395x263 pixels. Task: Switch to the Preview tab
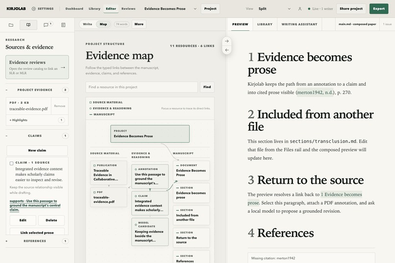pos(240,24)
